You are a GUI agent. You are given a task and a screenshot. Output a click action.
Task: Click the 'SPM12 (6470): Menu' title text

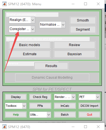click(x=25, y=4)
